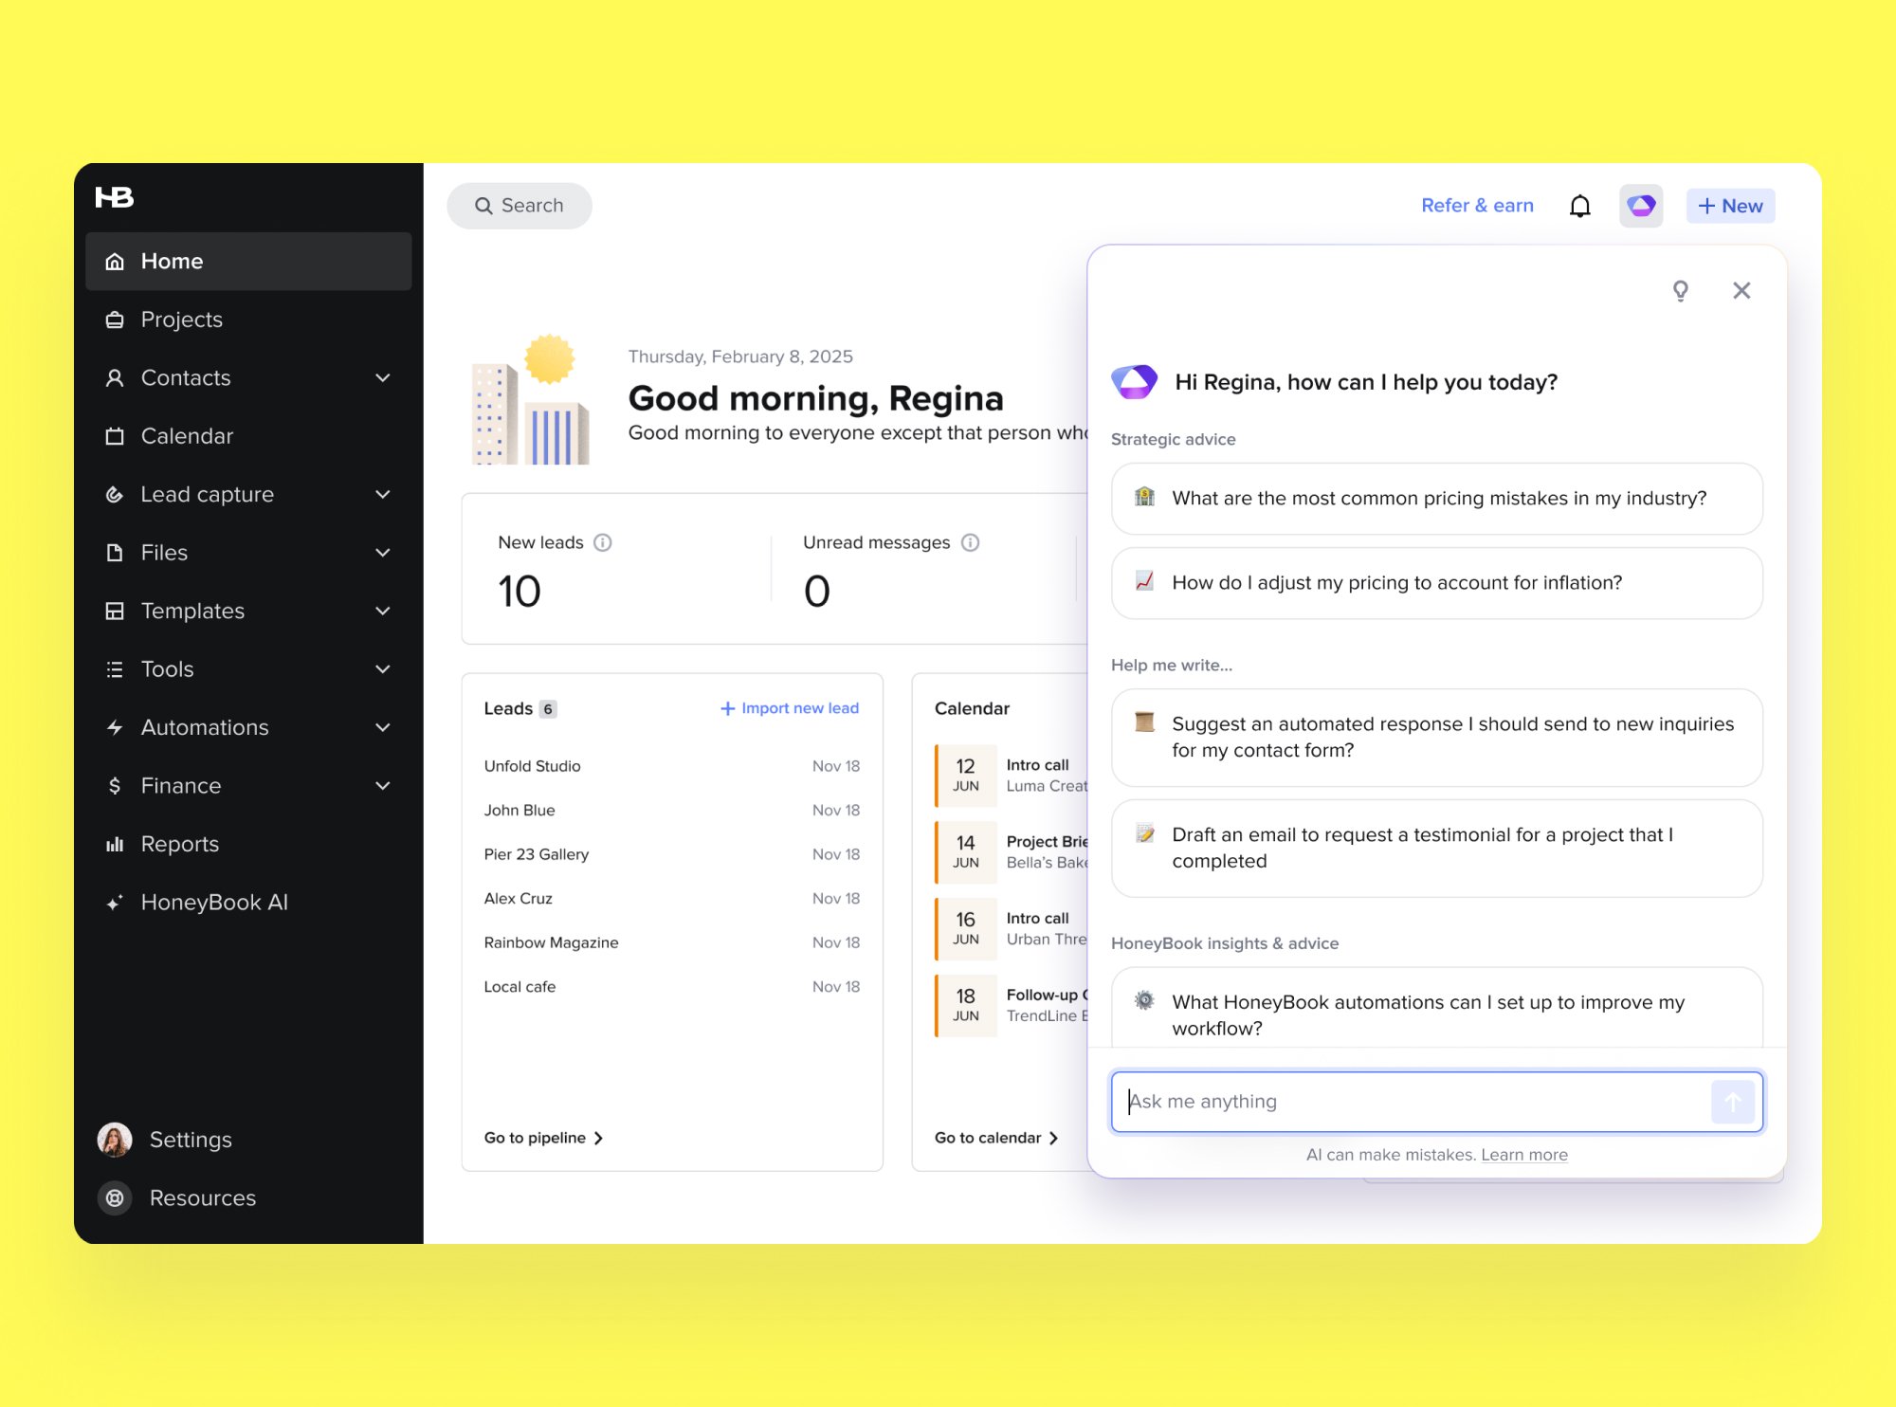Viewport: 1896px width, 1407px height.
Task: Click the Search field
Action: coord(520,206)
